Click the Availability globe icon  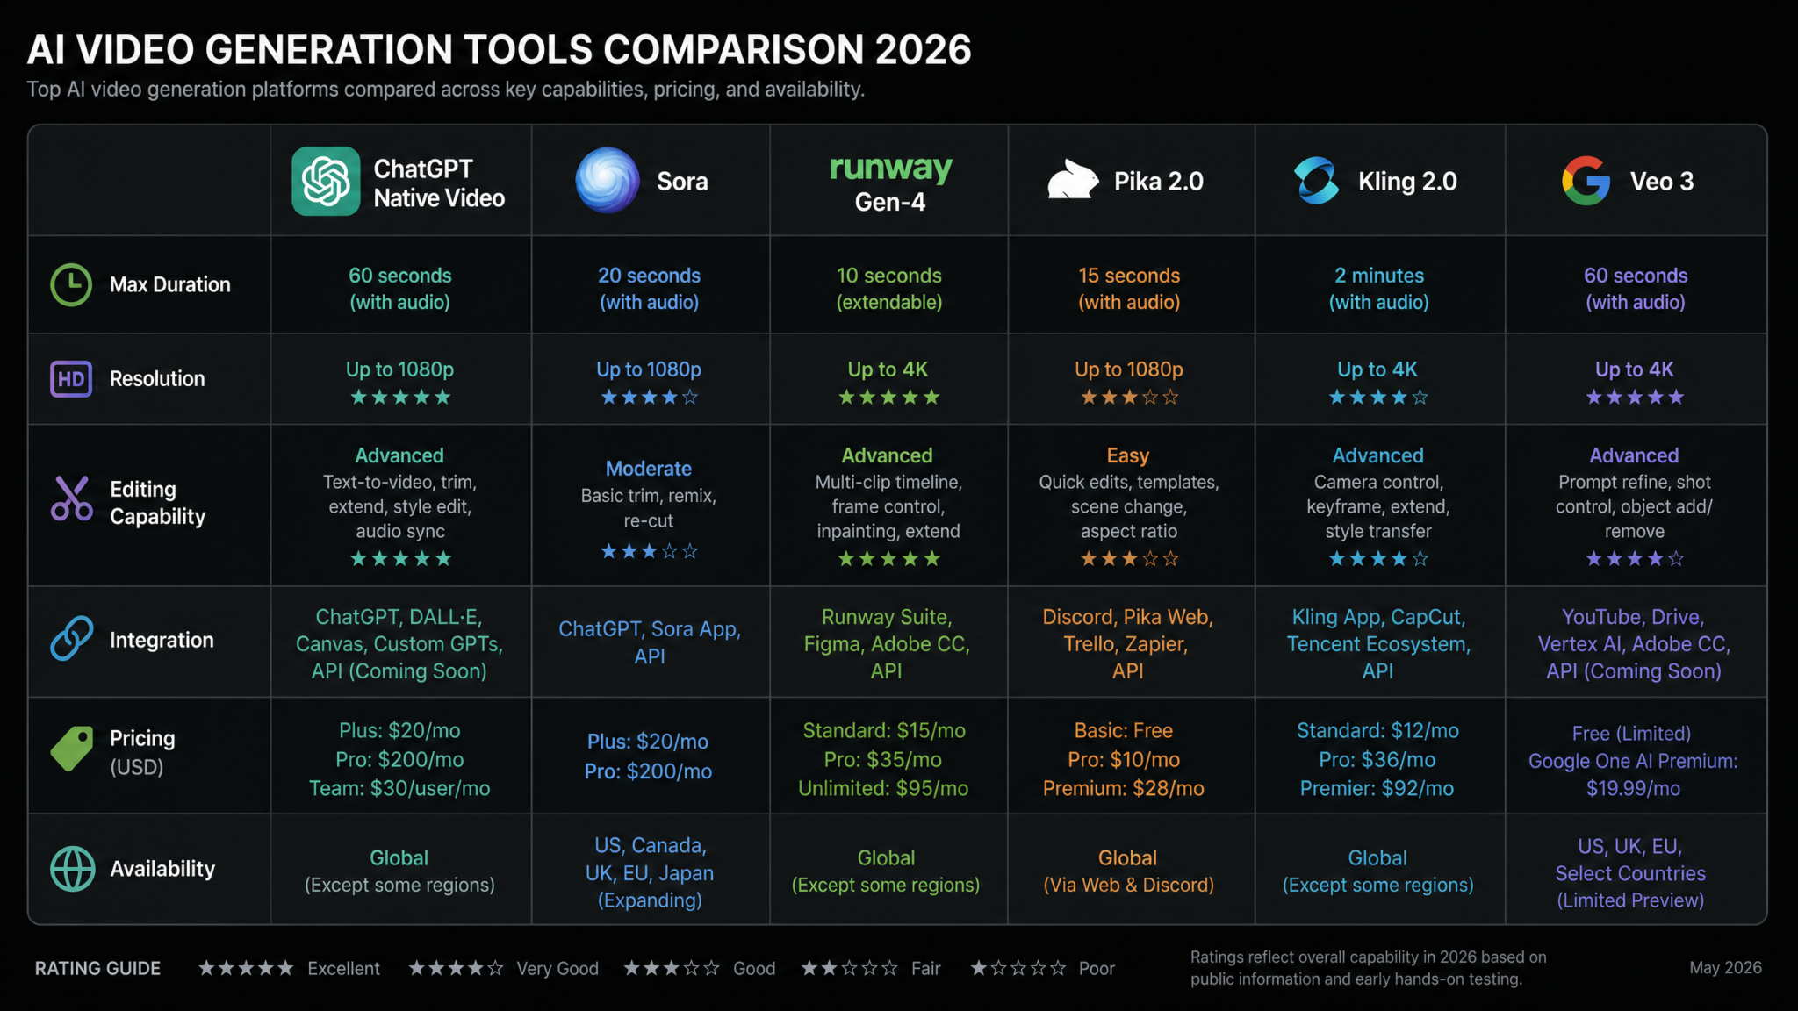[72, 869]
